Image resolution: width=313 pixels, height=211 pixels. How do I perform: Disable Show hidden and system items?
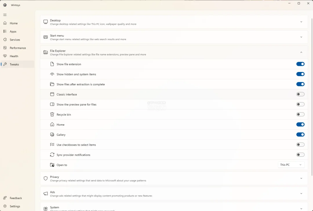[301, 74]
